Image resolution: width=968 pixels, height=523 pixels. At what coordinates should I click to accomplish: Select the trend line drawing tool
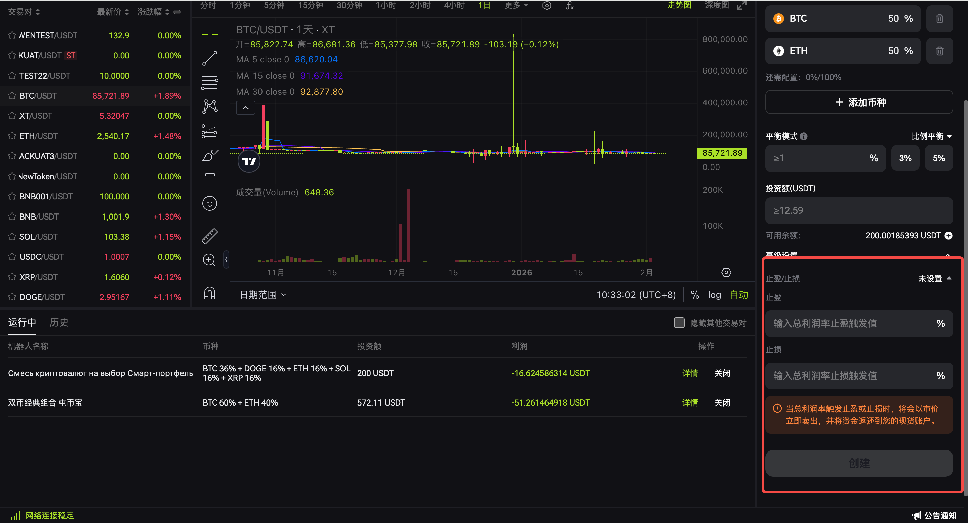210,58
